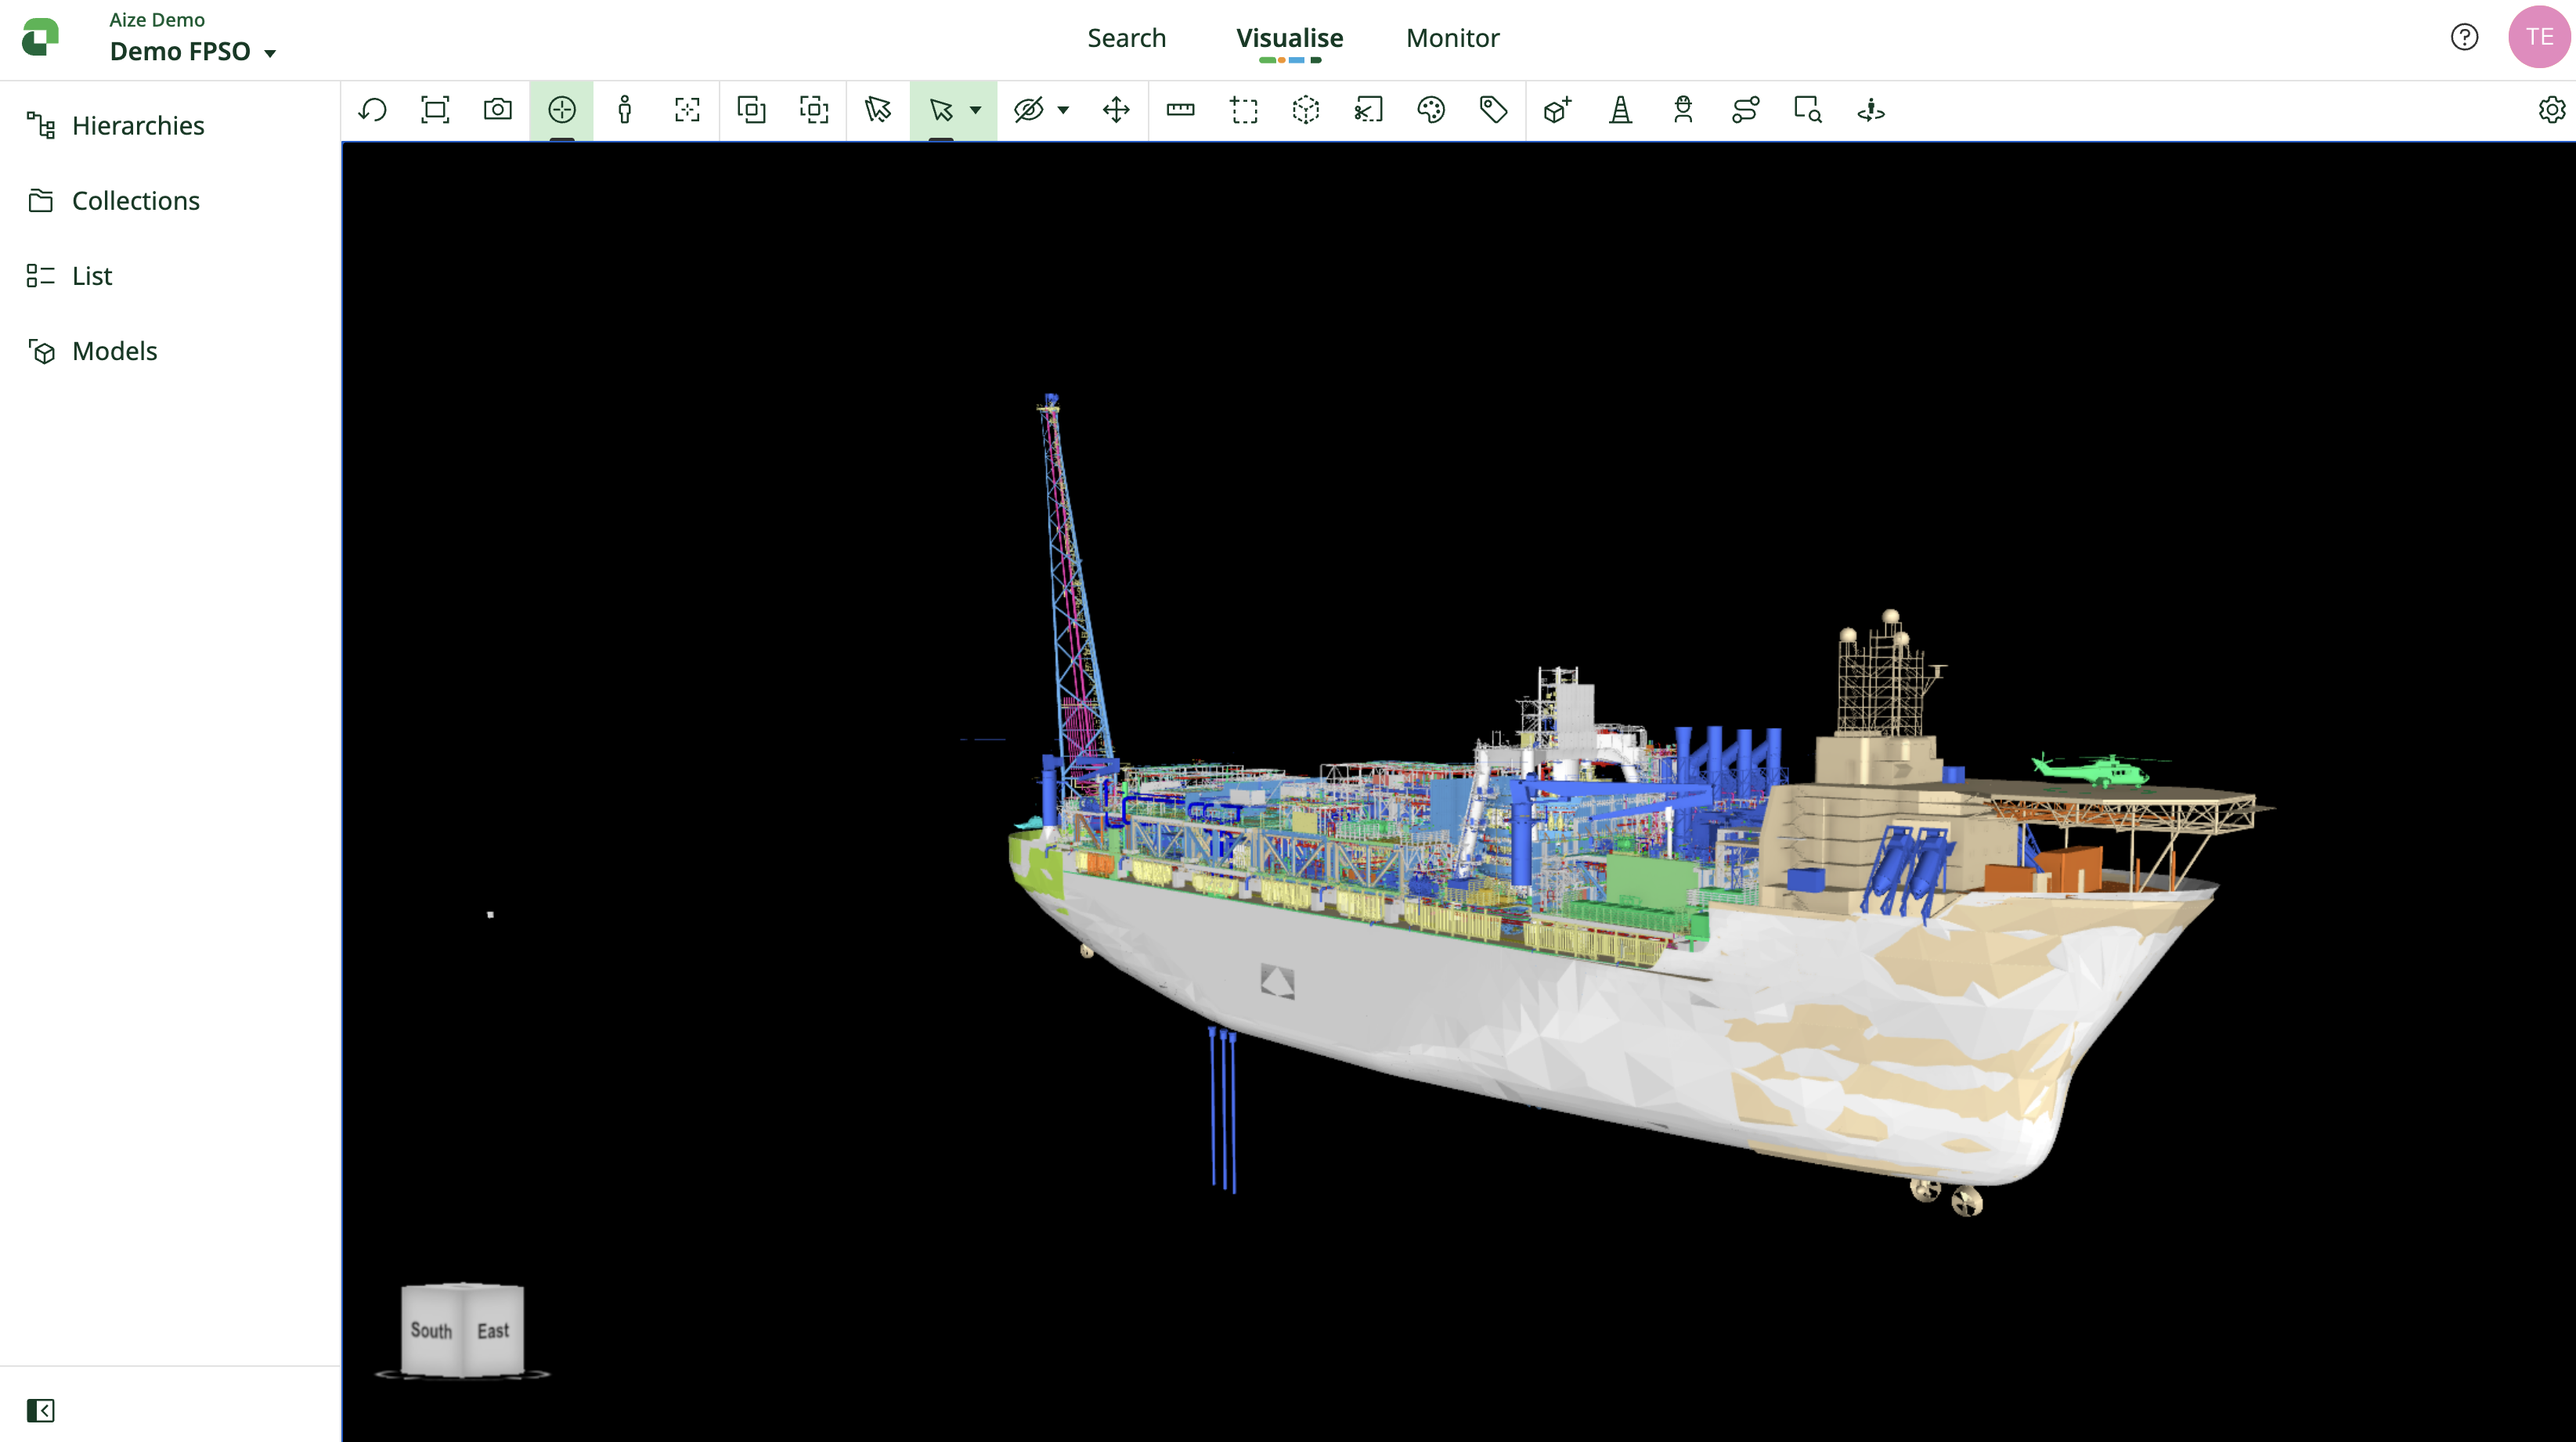
Task: Select the tag labelling tool
Action: (1492, 110)
